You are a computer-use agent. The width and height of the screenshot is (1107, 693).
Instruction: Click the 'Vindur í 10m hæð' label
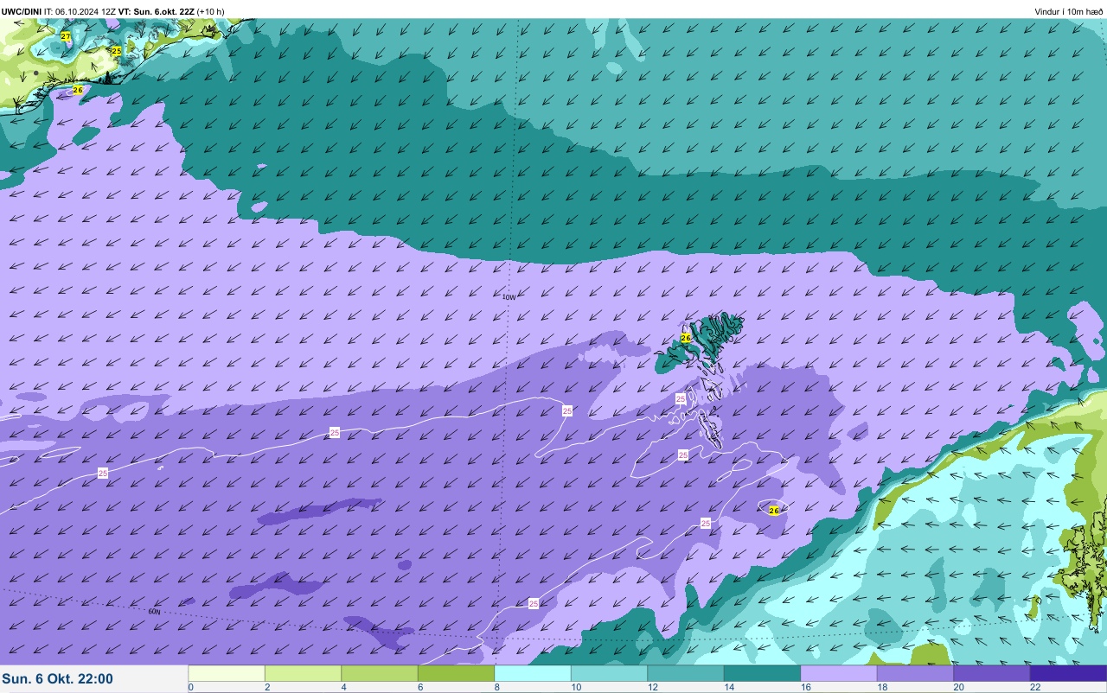(x=1069, y=11)
